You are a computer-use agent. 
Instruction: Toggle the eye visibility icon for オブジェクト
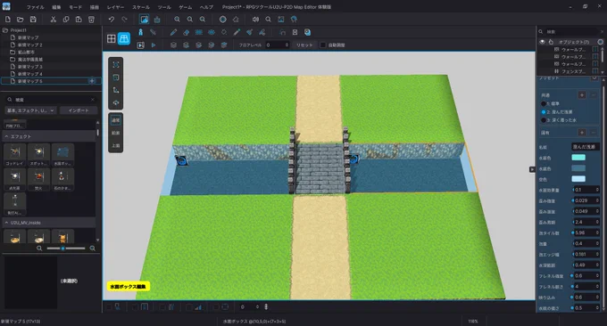coord(543,42)
